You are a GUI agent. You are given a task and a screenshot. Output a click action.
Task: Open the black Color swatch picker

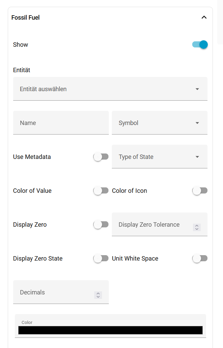[110, 330]
